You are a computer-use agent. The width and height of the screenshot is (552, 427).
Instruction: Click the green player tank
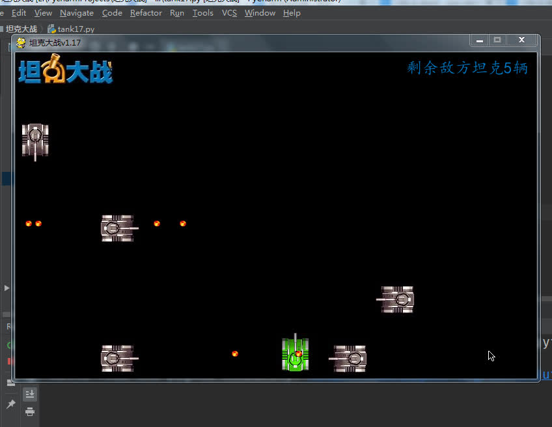click(x=296, y=353)
